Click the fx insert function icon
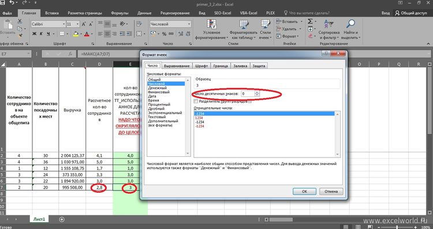This screenshot has height=229, width=433. point(70,54)
